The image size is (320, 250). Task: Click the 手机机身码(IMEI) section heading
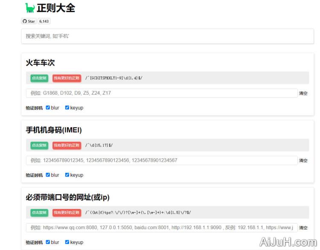54,130
